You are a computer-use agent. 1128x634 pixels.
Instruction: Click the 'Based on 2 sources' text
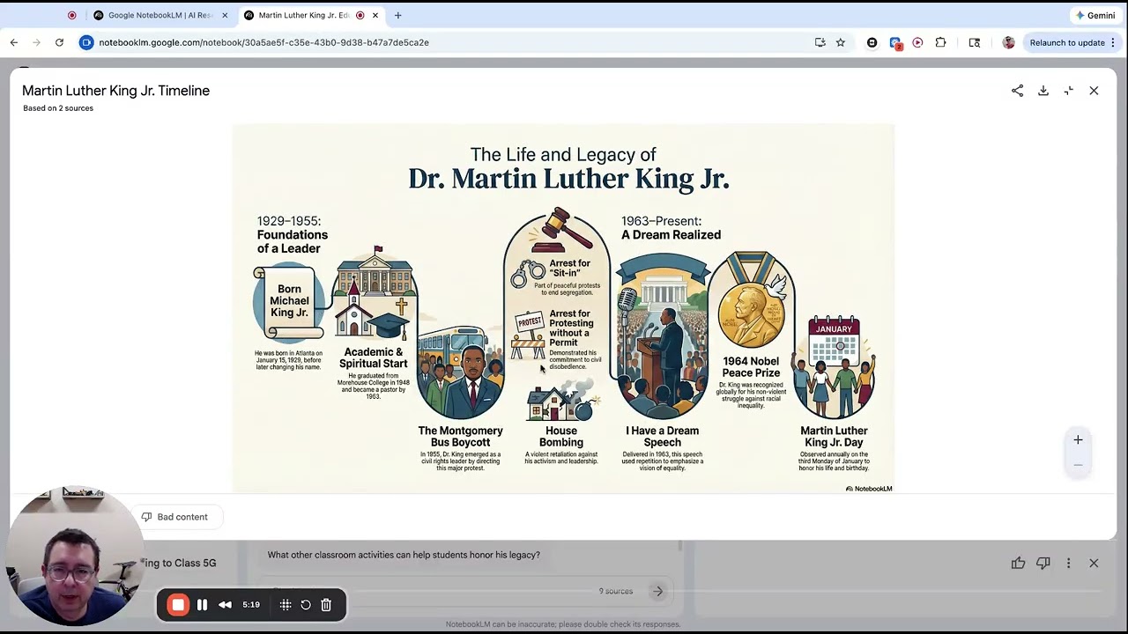click(58, 108)
